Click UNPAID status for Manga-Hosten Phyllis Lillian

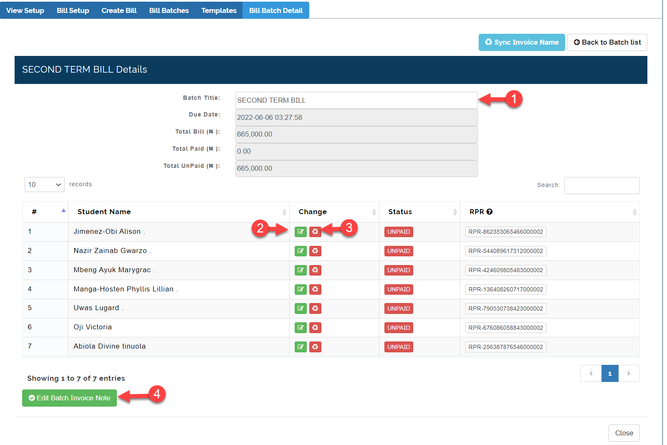point(399,289)
